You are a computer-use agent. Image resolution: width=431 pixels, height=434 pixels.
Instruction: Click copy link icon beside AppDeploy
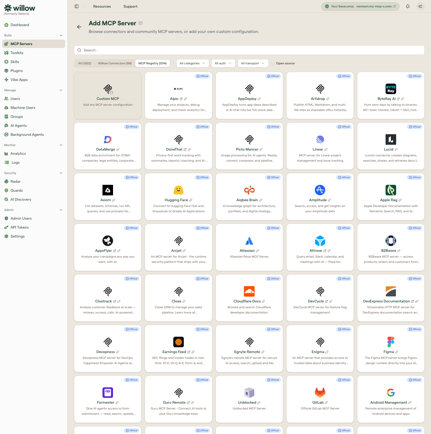coord(259,99)
